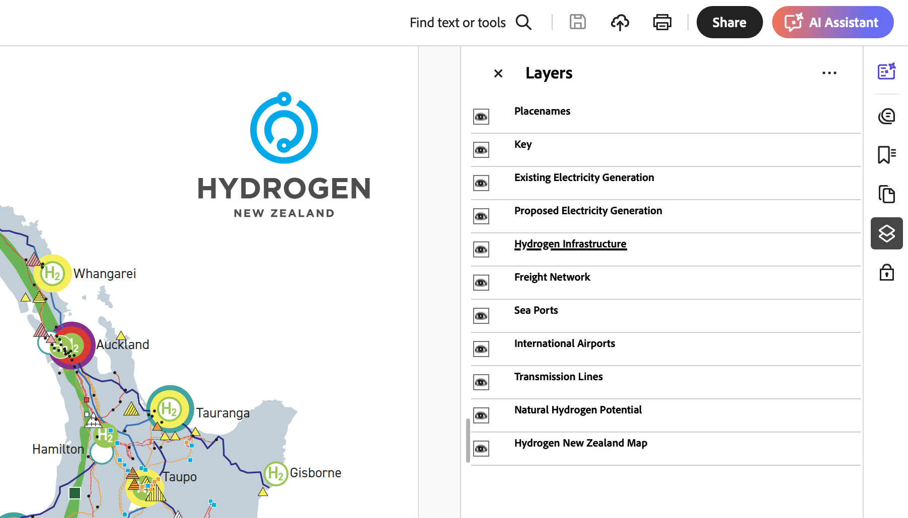Open the Find text or tools search
Viewport: 908px width, 518px height.
click(x=523, y=22)
